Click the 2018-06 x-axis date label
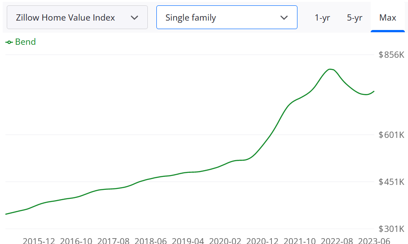The width and height of the screenshot is (408, 244). [151, 241]
